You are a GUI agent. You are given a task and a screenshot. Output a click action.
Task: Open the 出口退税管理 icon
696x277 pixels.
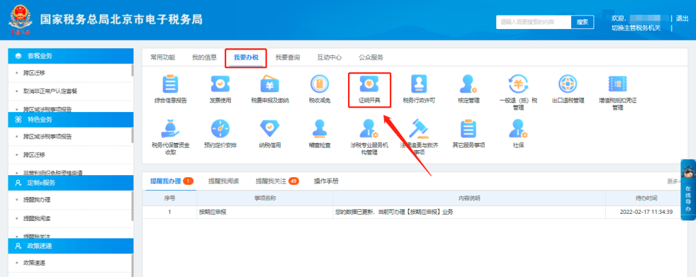[x=568, y=84]
